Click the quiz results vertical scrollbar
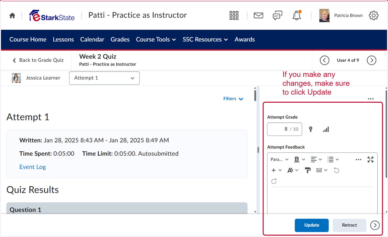The height and width of the screenshot is (237, 388). [x=255, y=96]
